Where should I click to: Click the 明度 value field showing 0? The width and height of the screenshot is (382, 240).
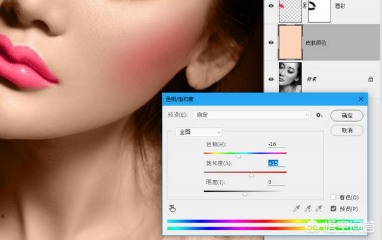[276, 182]
